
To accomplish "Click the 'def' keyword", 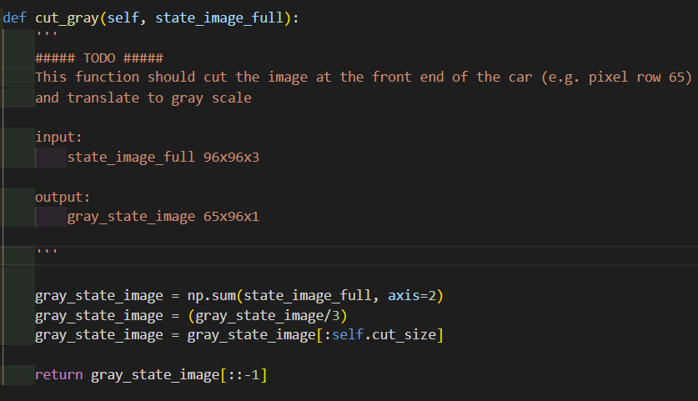I will [15, 18].
